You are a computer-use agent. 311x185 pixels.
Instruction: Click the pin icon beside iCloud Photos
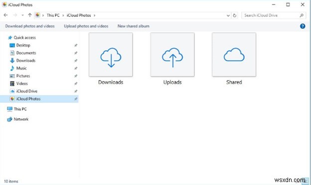[x=76, y=99]
